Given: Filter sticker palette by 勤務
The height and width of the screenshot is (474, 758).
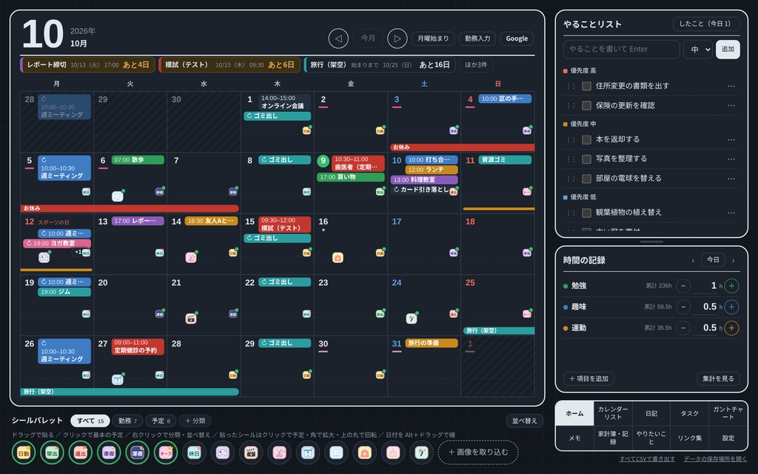Looking at the screenshot, I should [127, 421].
